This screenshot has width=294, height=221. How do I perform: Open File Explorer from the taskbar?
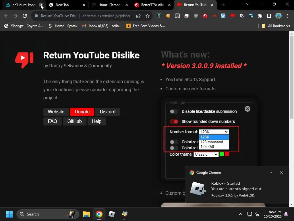pos(86,214)
